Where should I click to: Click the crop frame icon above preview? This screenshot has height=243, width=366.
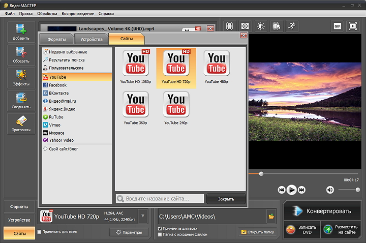tap(229, 26)
